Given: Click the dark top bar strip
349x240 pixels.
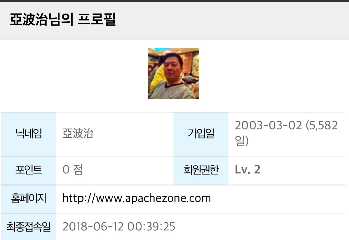Looking at the screenshot, I should [175, 1].
